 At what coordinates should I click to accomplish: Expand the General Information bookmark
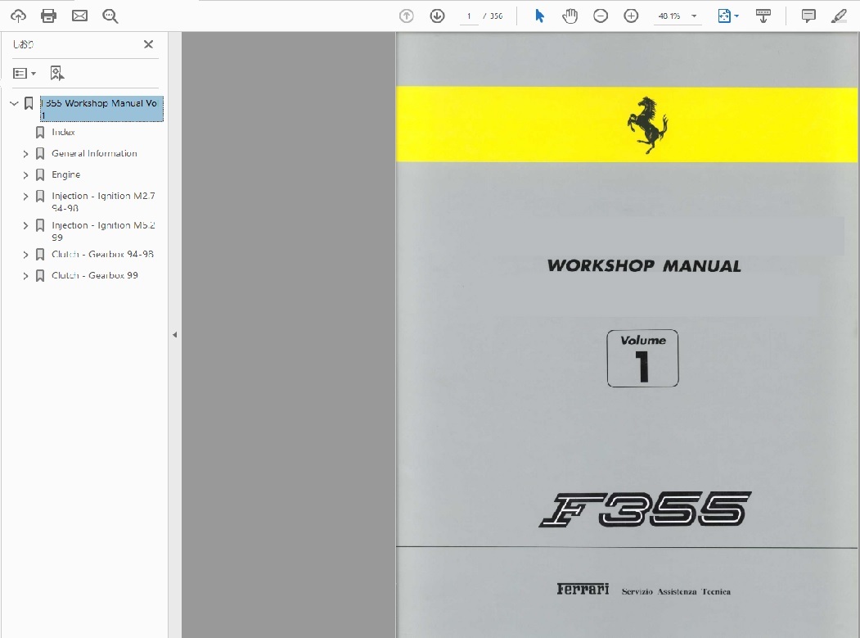tap(25, 154)
